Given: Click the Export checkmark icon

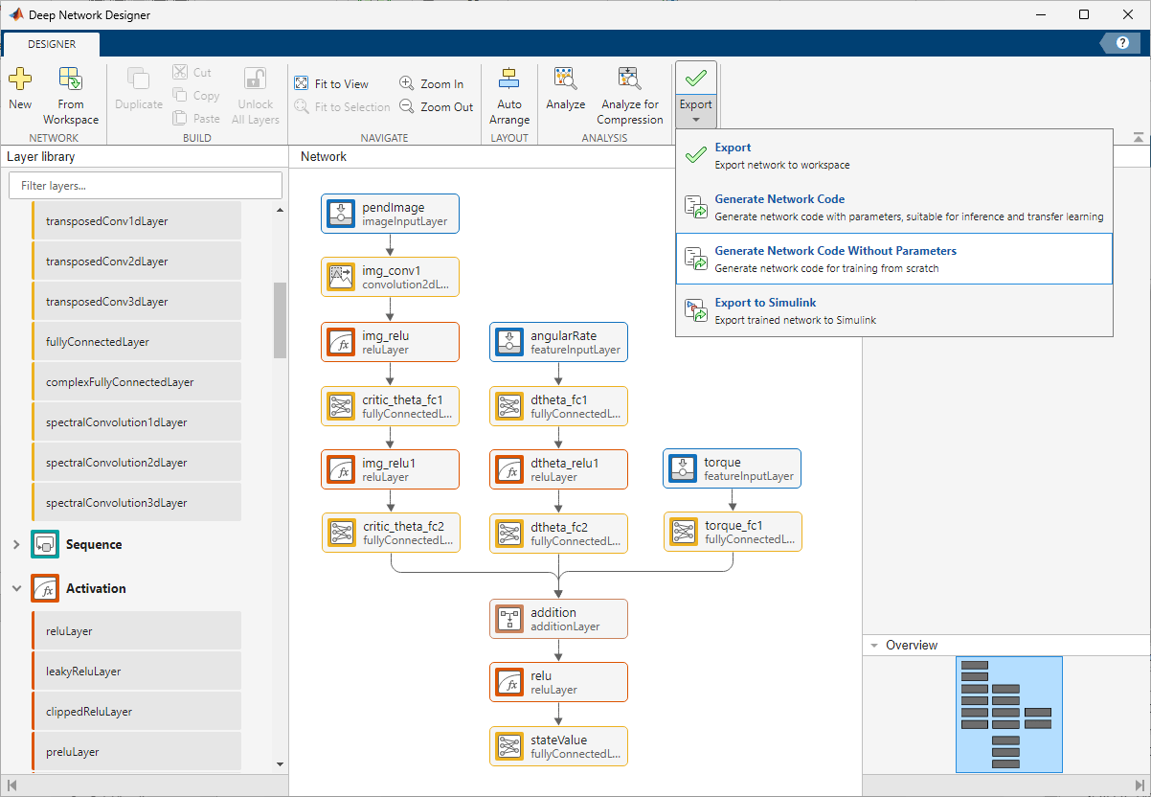Looking at the screenshot, I should 696,80.
